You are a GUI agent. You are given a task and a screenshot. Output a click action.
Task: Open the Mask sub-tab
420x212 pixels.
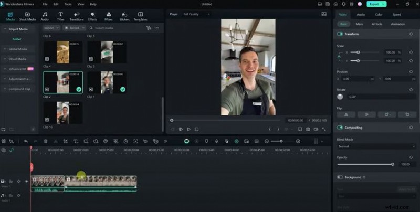coord(359,24)
